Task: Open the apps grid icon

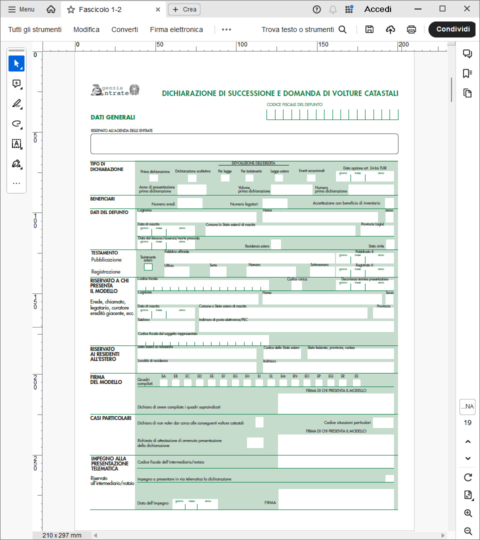Action: pyautogui.click(x=349, y=9)
